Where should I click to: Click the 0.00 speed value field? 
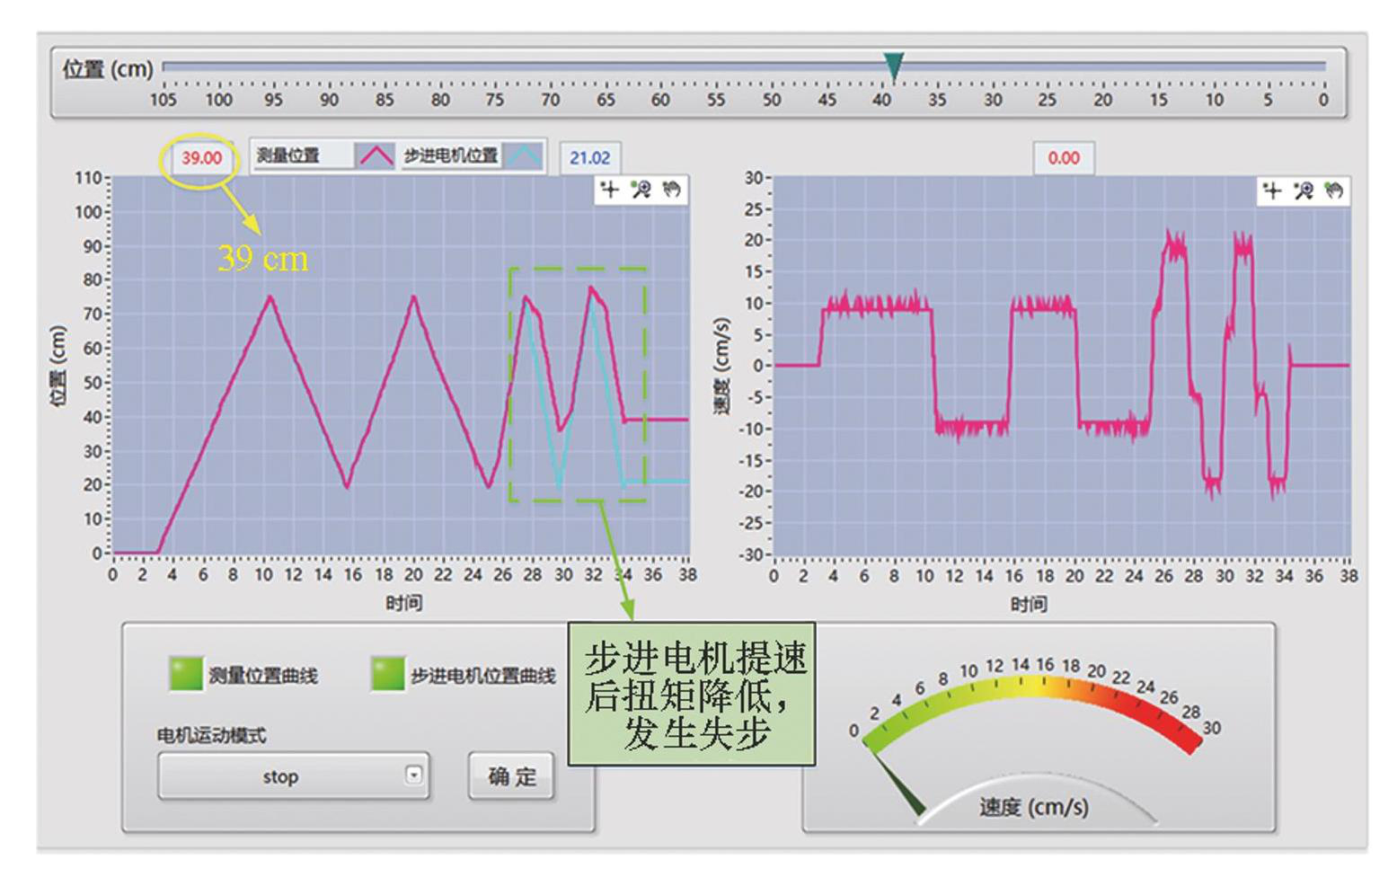(1063, 158)
